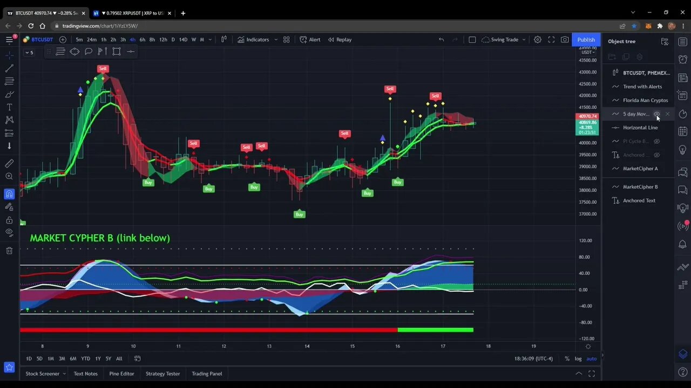The height and width of the screenshot is (388, 691).
Task: Open the chart type candles selector
Action: [x=224, y=39]
